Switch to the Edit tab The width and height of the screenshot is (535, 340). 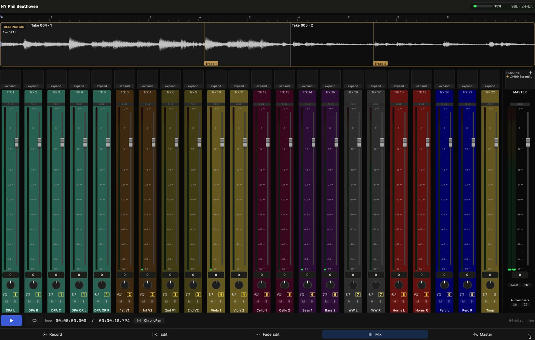pyautogui.click(x=160, y=334)
